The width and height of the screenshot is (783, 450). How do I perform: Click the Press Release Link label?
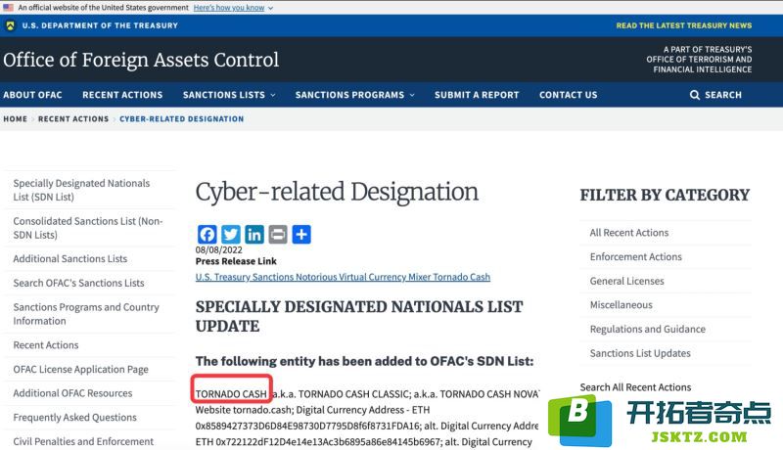[236, 261]
